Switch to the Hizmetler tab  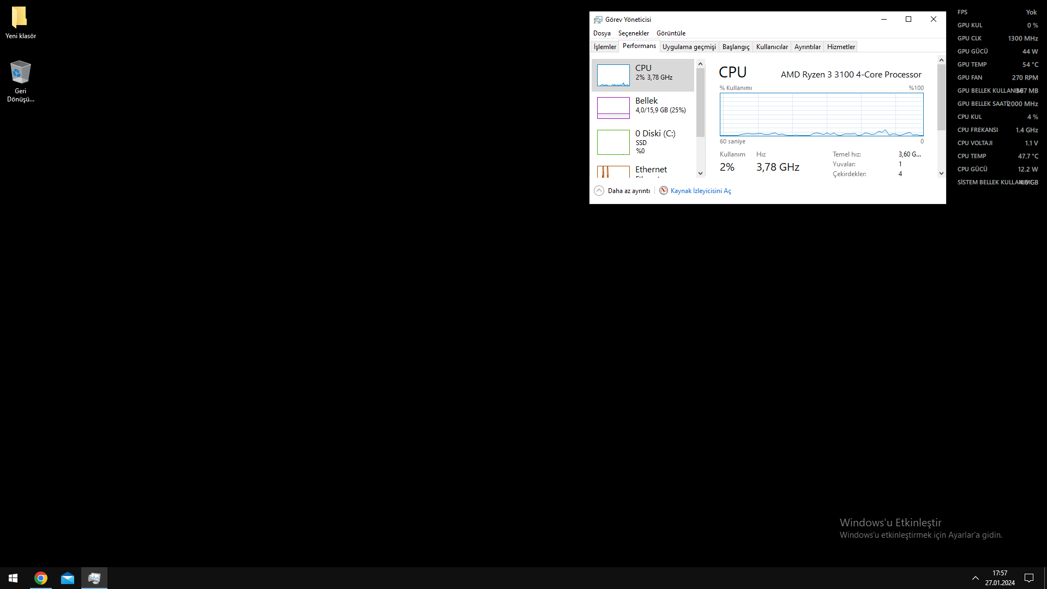coord(840,47)
